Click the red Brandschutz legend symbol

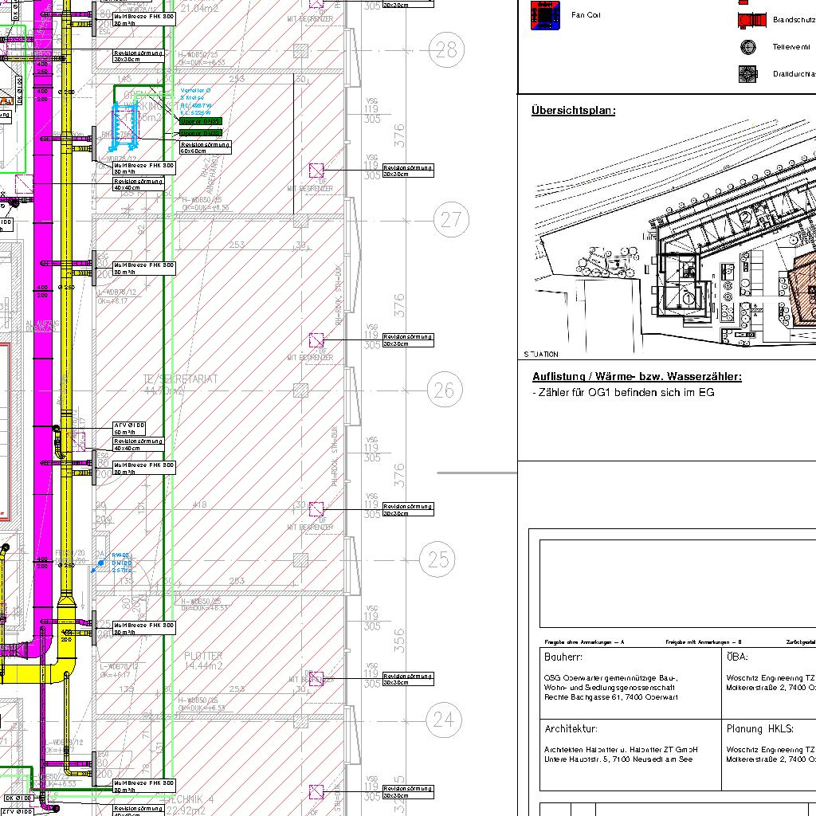pyautogui.click(x=752, y=20)
